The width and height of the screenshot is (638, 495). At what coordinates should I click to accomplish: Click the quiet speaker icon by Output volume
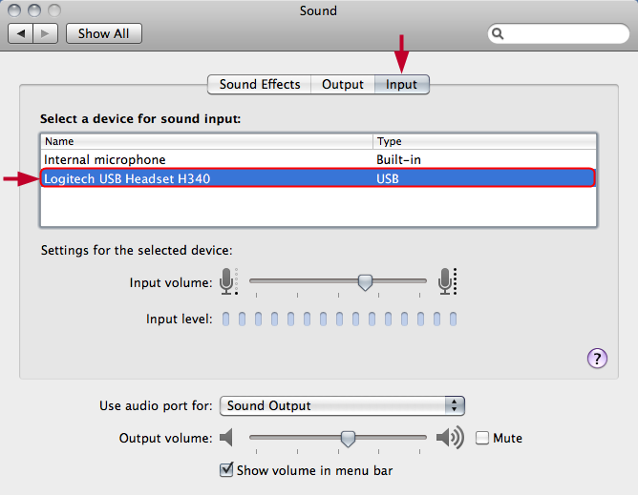(x=226, y=438)
